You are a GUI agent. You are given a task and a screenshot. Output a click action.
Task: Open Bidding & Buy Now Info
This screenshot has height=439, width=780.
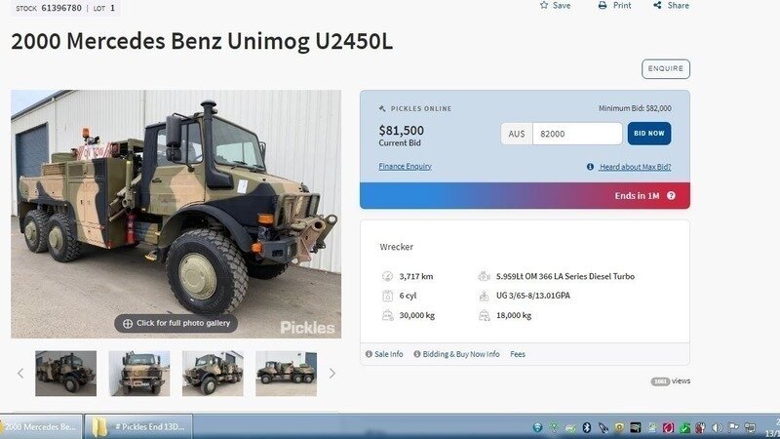[x=456, y=354]
